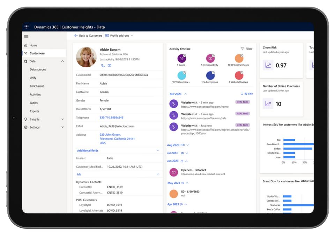Click the Back to Customers arrow
The width and height of the screenshot is (335, 233).
click(76, 36)
